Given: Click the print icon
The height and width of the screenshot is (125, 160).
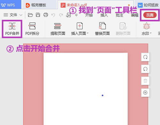Looking at the screenshot, I should pyautogui.click(x=46, y=15).
